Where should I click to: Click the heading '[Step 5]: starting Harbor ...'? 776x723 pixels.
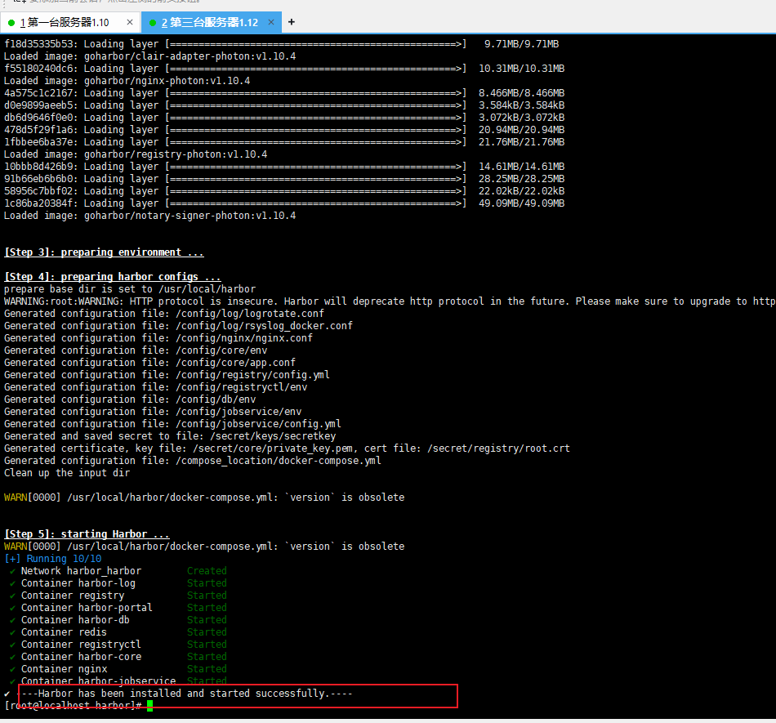point(87,534)
